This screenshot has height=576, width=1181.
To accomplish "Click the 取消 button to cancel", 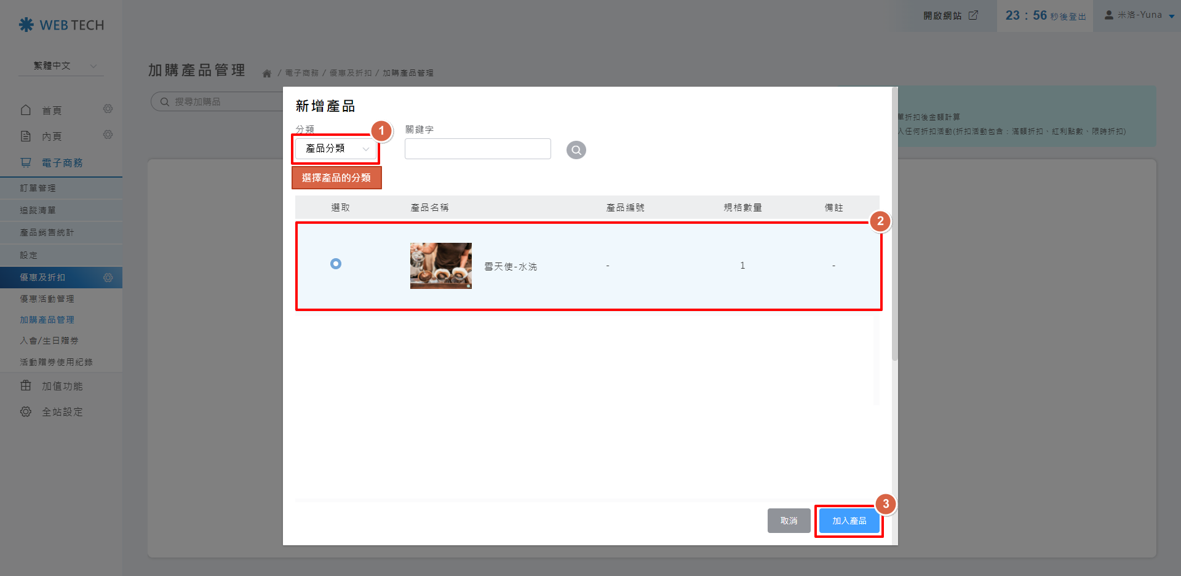I will pos(789,521).
